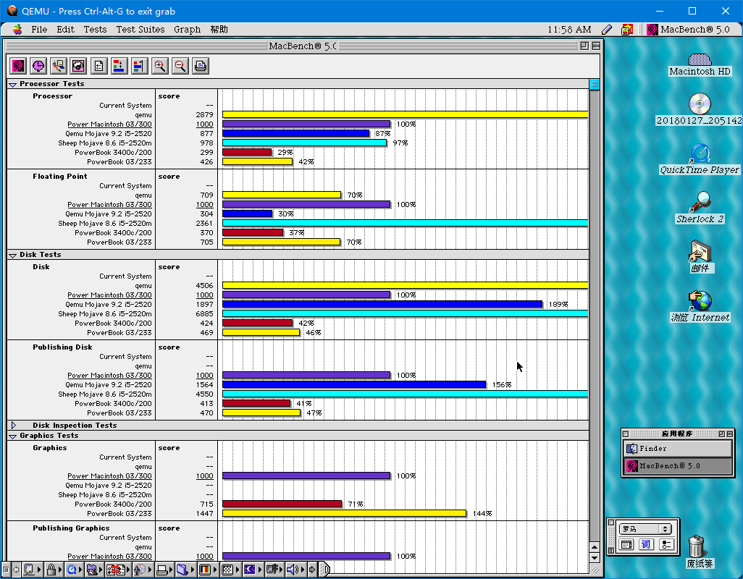The height and width of the screenshot is (579, 743).
Task: Click the print results toolbar icon
Action: point(201,66)
